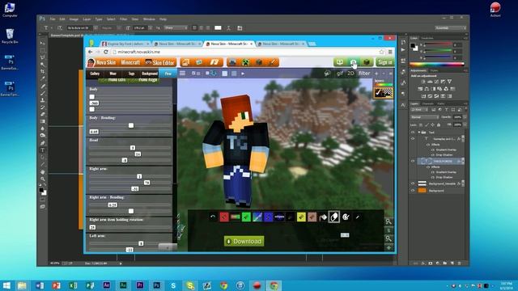Click the Body Bending slider handle
This screenshot has height=291, width=518.
click(131, 125)
